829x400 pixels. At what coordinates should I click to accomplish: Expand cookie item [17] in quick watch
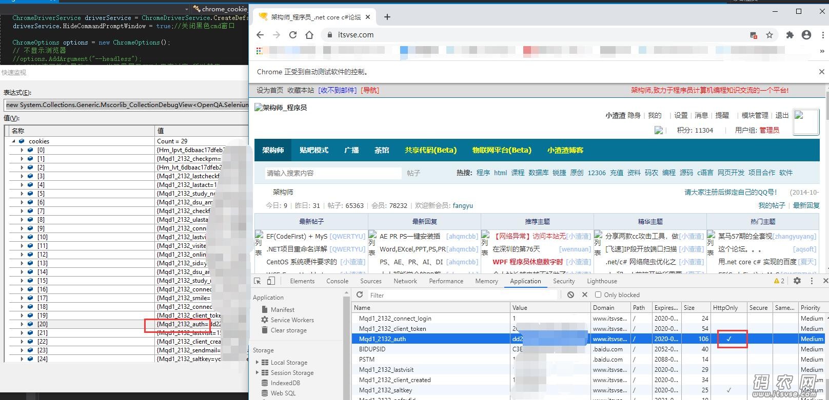tap(22, 298)
